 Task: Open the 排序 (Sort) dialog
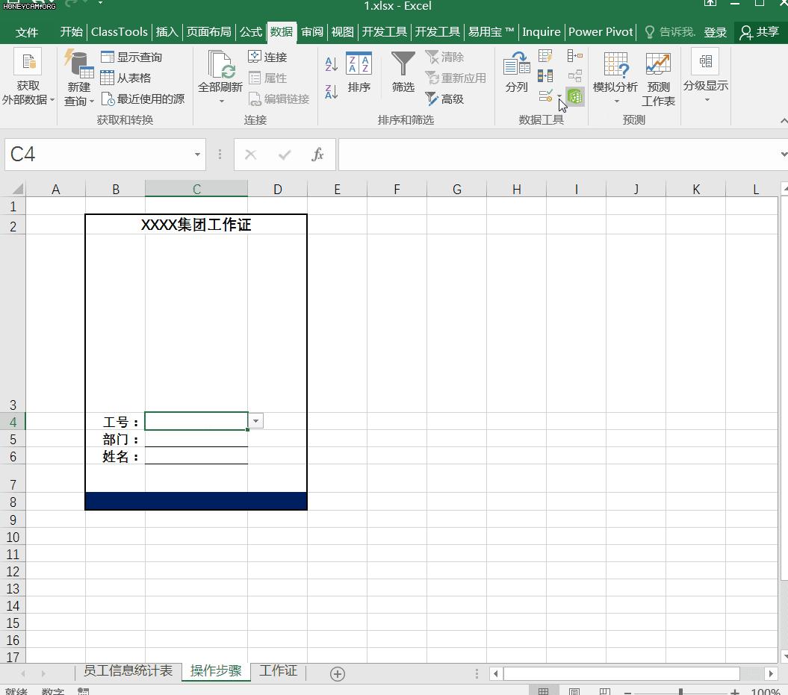coord(359,72)
